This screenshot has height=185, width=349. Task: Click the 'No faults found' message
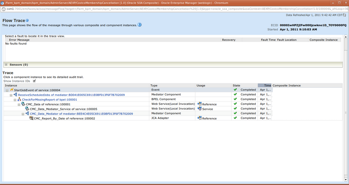pyautogui.click(x=16, y=43)
